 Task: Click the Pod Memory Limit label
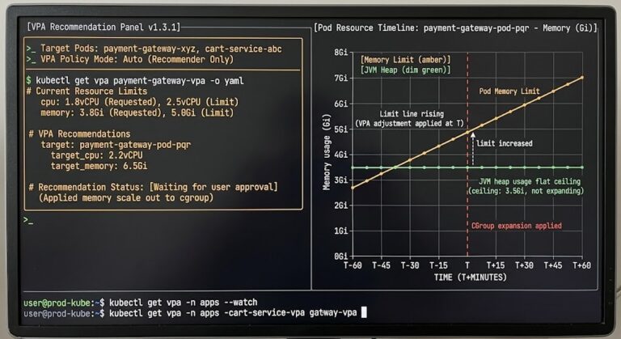click(509, 91)
